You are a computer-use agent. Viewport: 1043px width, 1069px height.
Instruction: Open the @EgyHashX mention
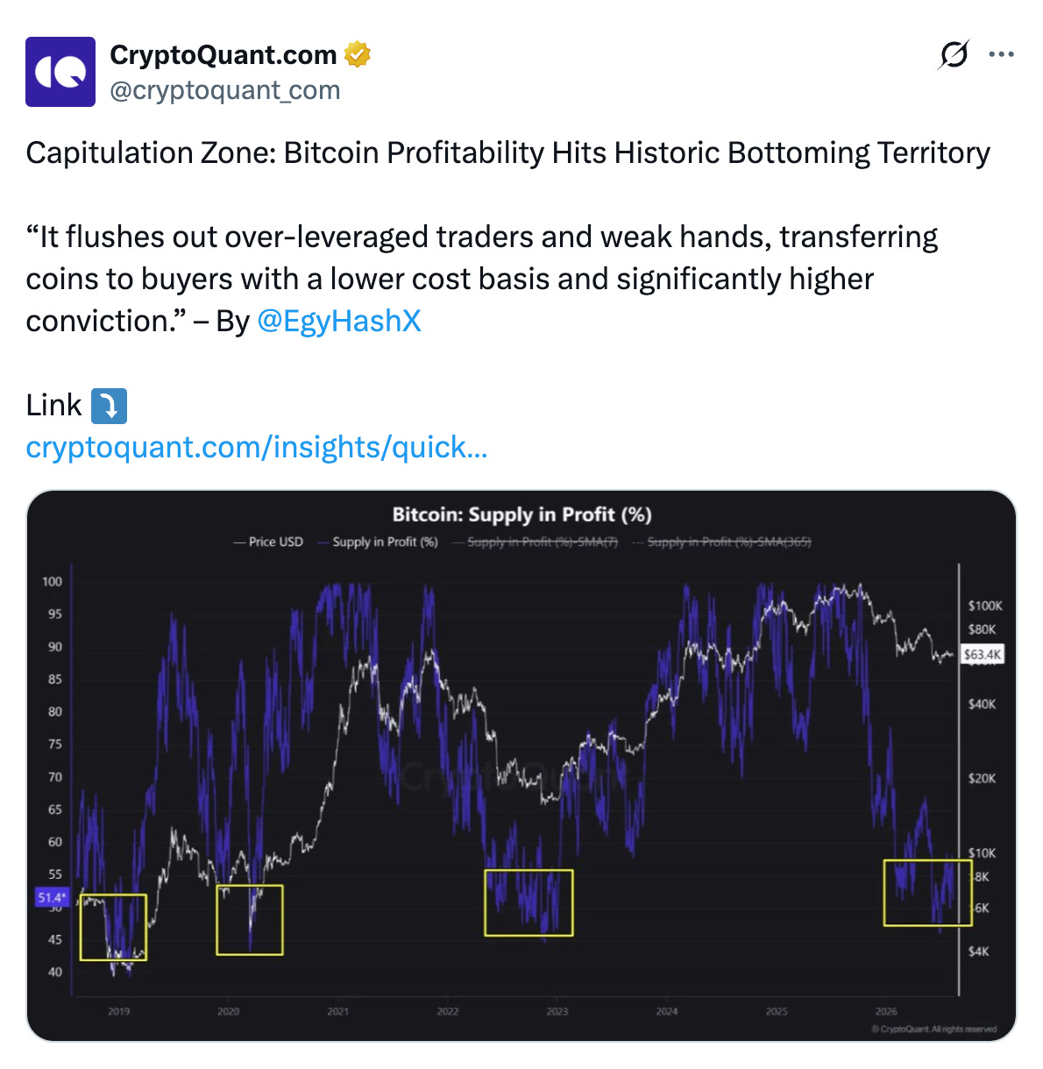[x=339, y=321]
